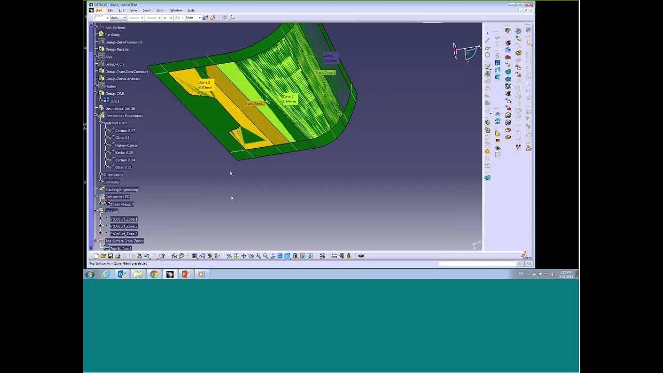Open Outlook from the taskbar
663x373 pixels.
[122, 274]
